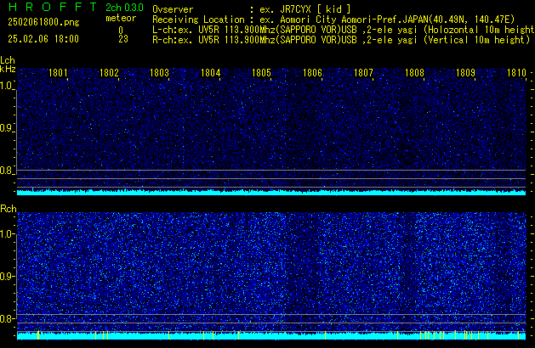Select the leftmost yellow meteor marker in Rch strip
Viewport: 535px width, 348px height.
click(38, 335)
